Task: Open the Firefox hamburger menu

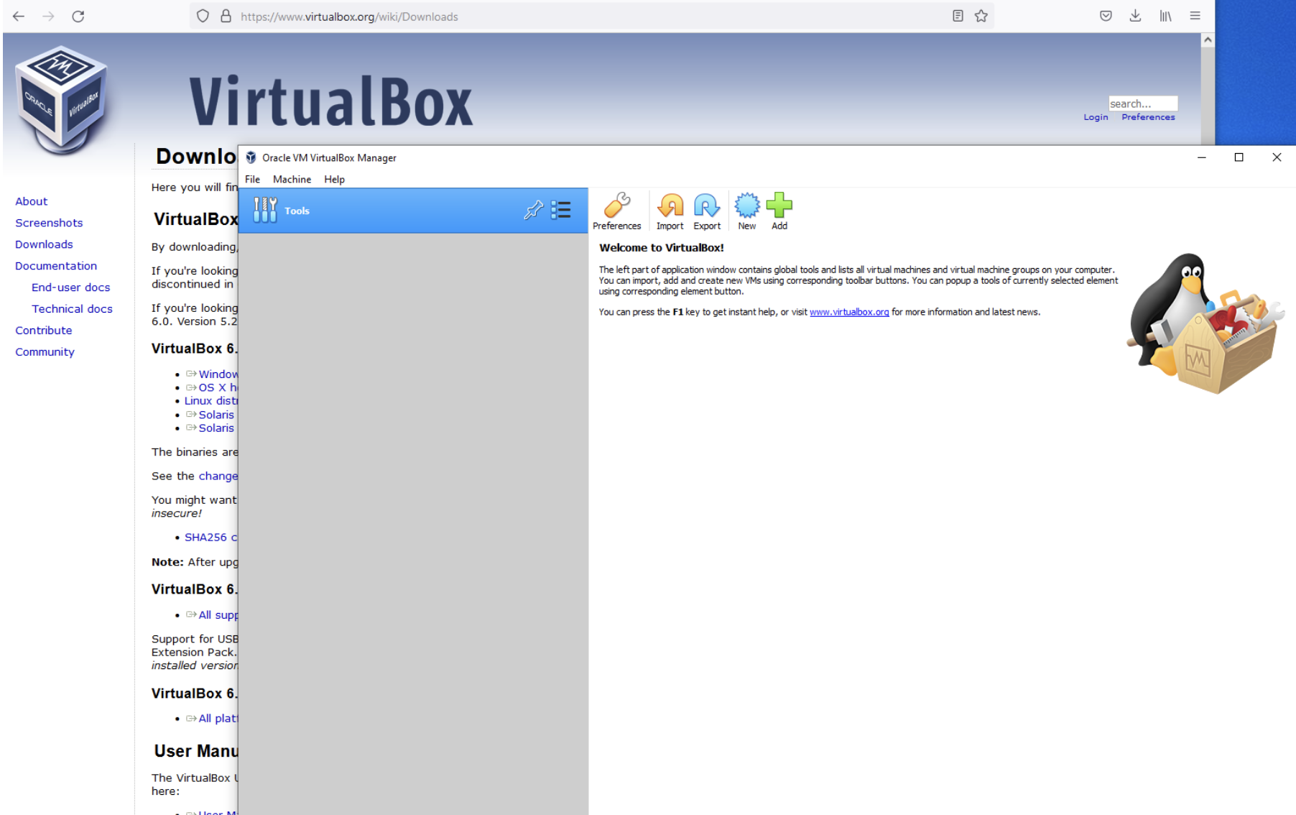Action: [x=1195, y=16]
